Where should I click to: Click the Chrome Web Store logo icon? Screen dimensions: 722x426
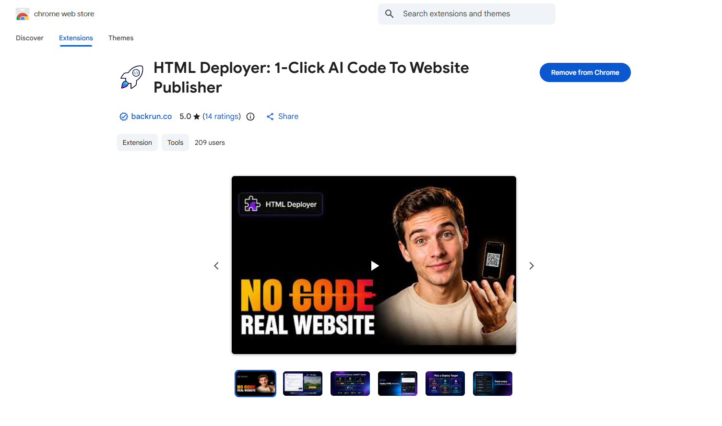tap(23, 14)
